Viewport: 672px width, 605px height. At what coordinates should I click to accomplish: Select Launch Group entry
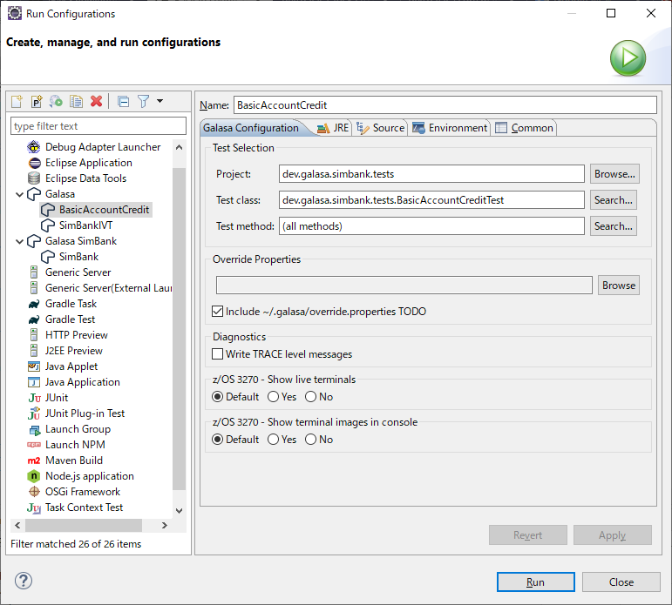pyautogui.click(x=78, y=429)
